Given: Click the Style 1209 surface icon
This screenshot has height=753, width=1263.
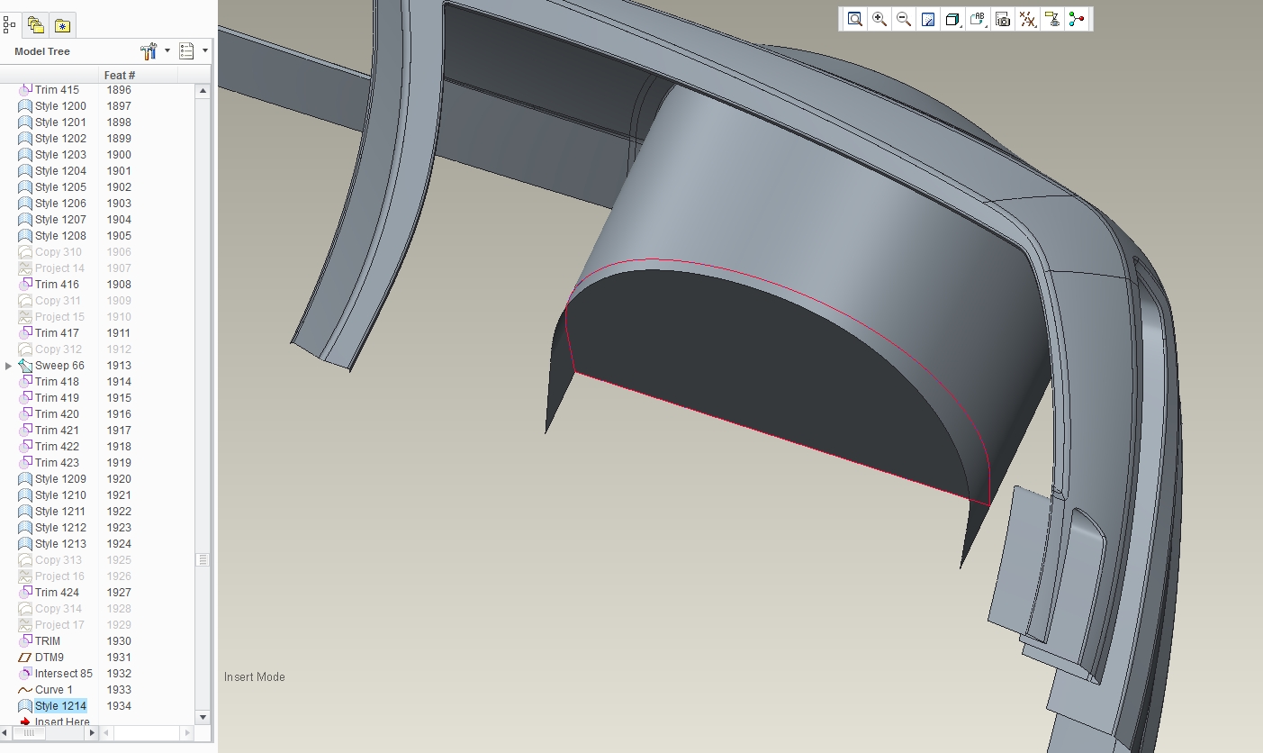Looking at the screenshot, I should point(25,479).
